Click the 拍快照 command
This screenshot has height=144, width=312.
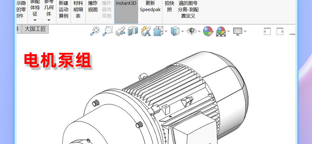click(169, 6)
